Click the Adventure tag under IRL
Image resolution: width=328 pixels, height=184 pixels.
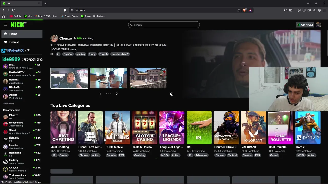[x=201, y=155]
